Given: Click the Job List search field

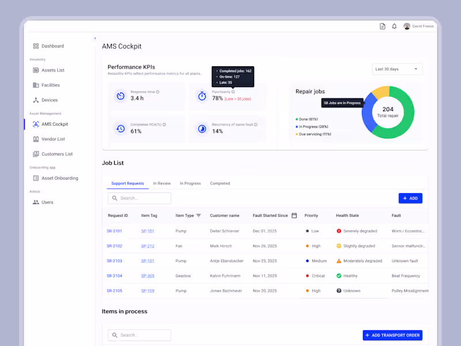Looking at the screenshot, I should pyautogui.click(x=138, y=198).
